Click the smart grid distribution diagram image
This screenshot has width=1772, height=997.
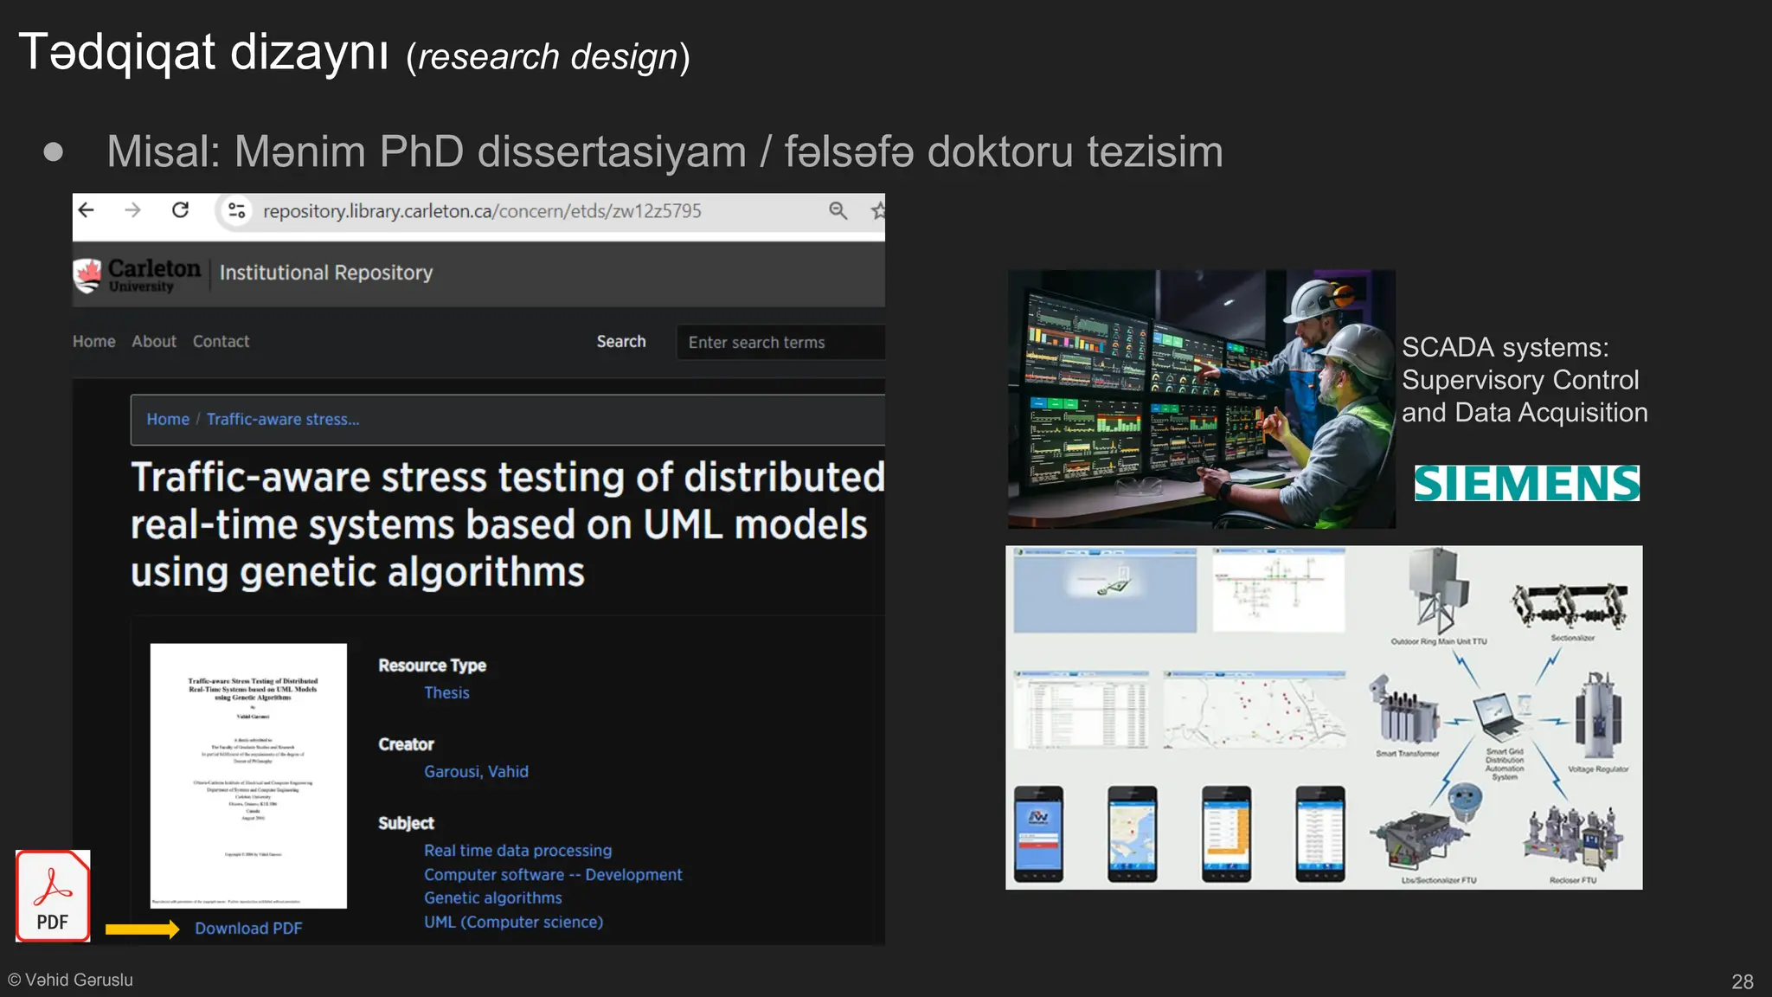pos(1324,717)
